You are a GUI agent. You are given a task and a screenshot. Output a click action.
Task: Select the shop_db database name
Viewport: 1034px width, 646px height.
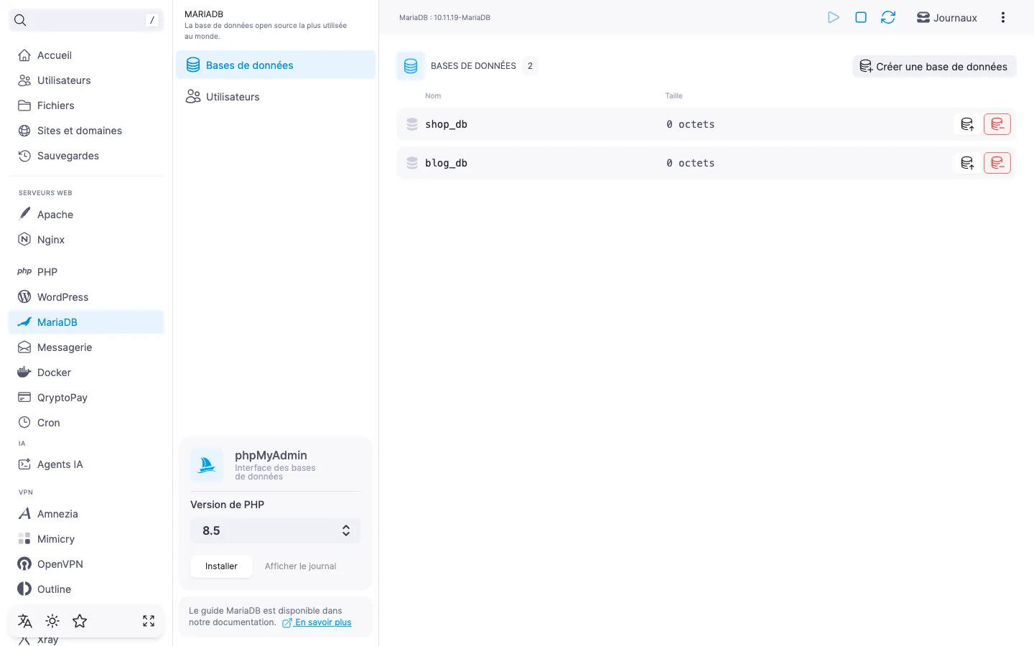click(446, 124)
